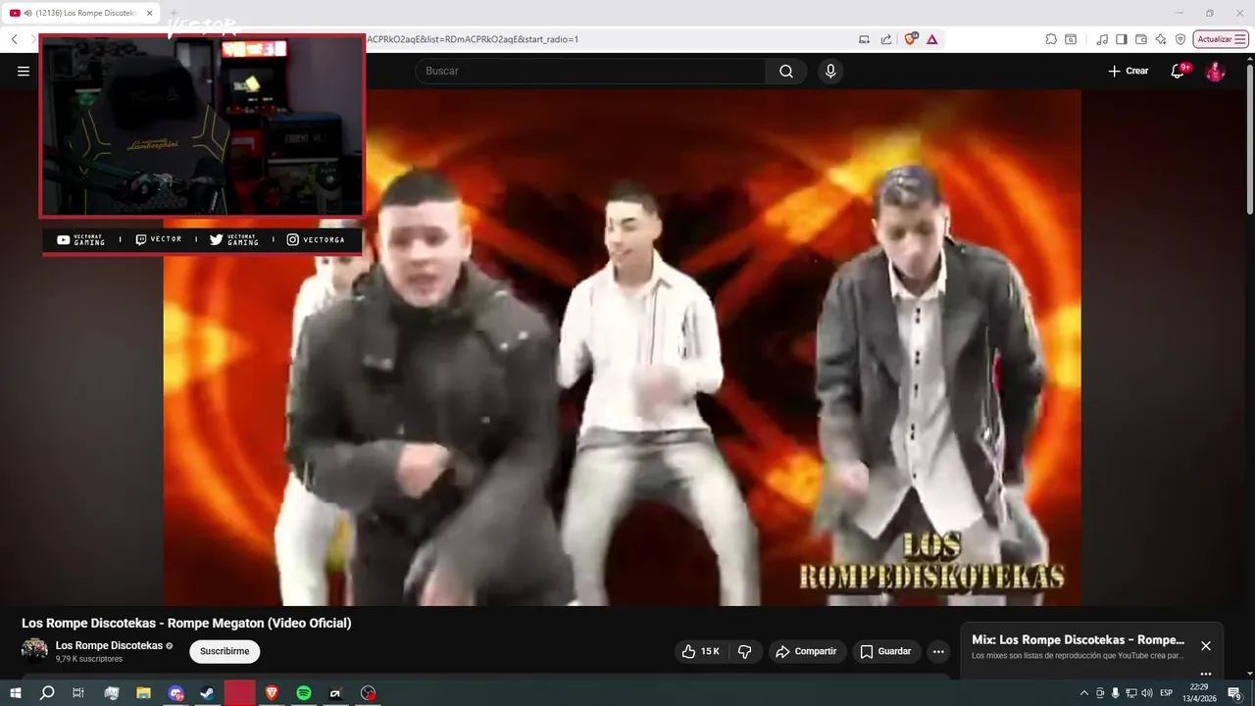The width and height of the screenshot is (1255, 706).
Task: Open the media control music note icon
Action: click(1102, 39)
